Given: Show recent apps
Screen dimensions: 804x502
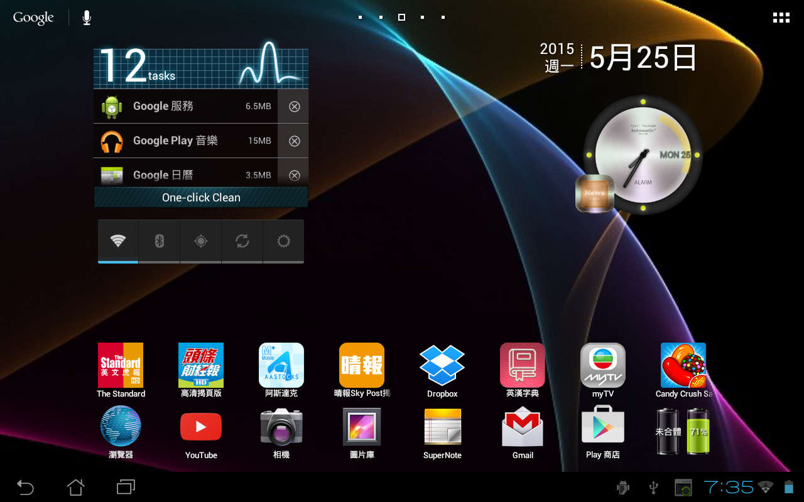Looking at the screenshot, I should pyautogui.click(x=126, y=486).
